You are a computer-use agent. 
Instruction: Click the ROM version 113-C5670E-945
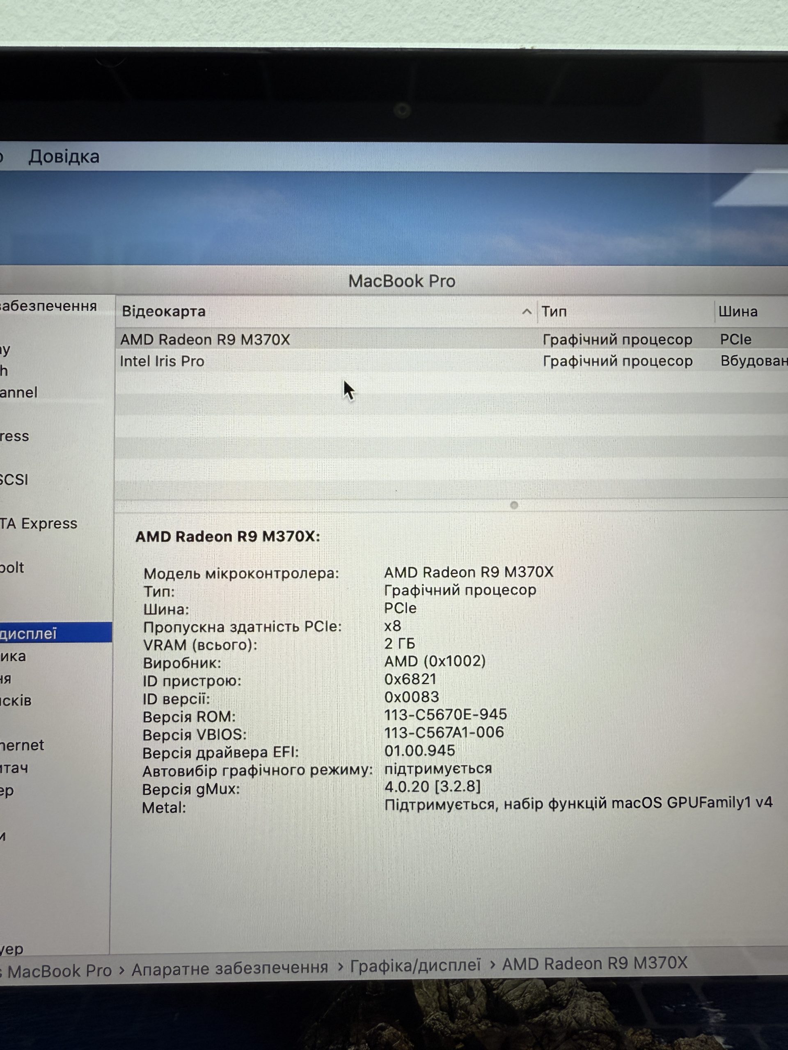tap(446, 714)
